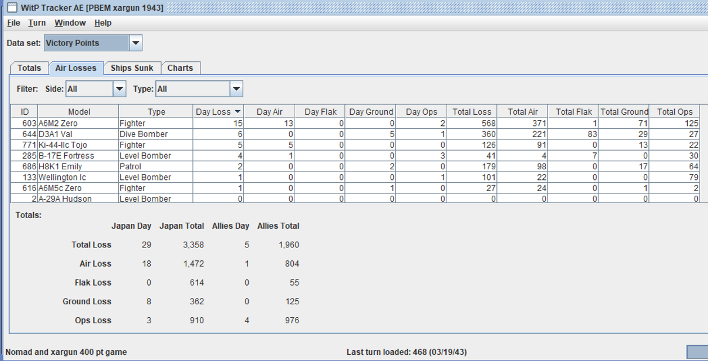Sort by the Total Flak column header
The width and height of the screenshot is (708, 361).
point(573,111)
